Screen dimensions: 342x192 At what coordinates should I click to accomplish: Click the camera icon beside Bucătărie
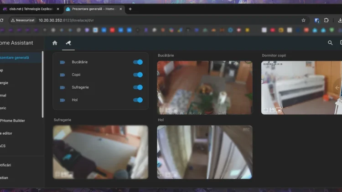pyautogui.click(x=62, y=62)
